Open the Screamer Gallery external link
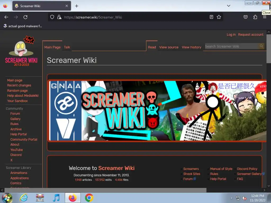Screen dimensions: 271x203 coord(251,174)
